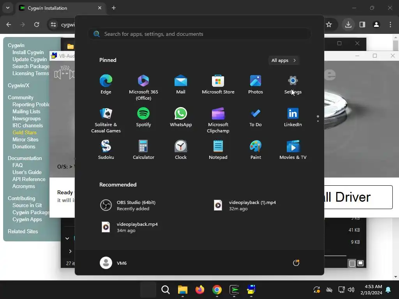Open Update Cygwin link

click(30, 59)
